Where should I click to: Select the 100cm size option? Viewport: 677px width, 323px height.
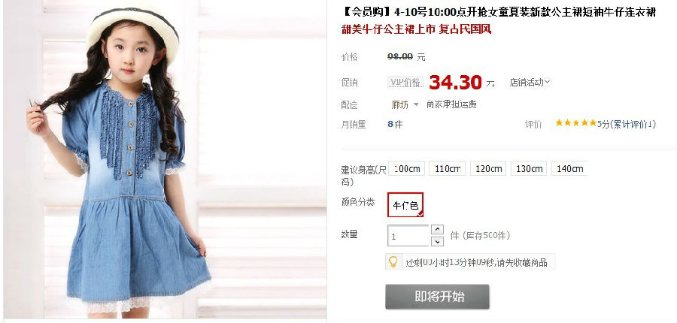tap(407, 168)
